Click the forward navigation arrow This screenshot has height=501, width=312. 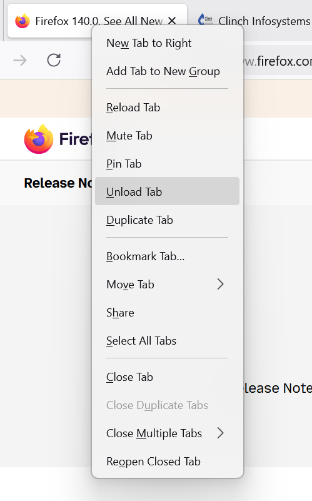tap(20, 60)
